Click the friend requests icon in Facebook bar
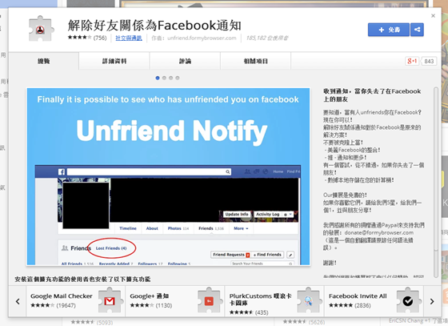The image size is (448, 326). 247,171
